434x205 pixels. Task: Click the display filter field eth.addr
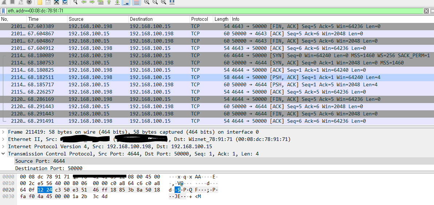215,11
